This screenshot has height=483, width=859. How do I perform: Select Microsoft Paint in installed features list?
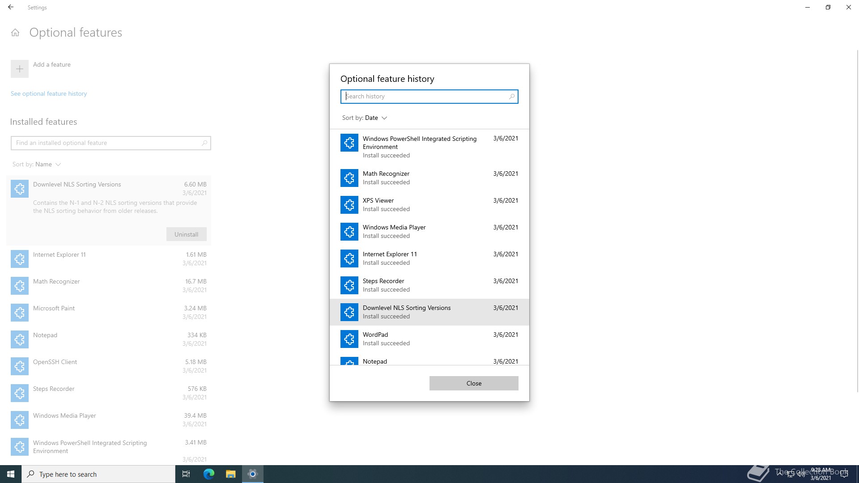(109, 313)
